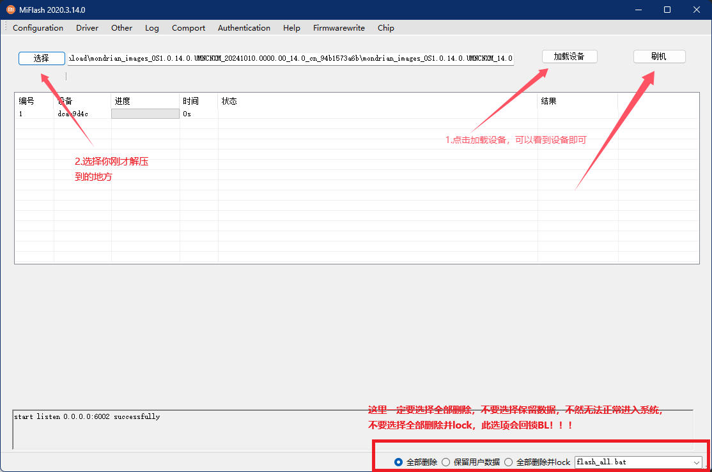Expand the flash_all.bat script dropdown
Screen dimensions: 712x472
point(696,462)
